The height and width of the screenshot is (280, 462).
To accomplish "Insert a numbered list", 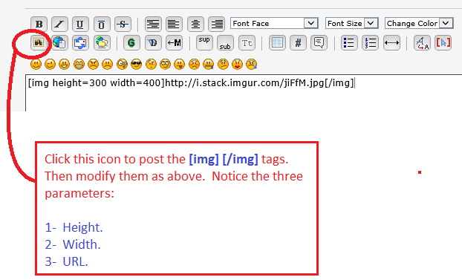I will click(x=370, y=43).
